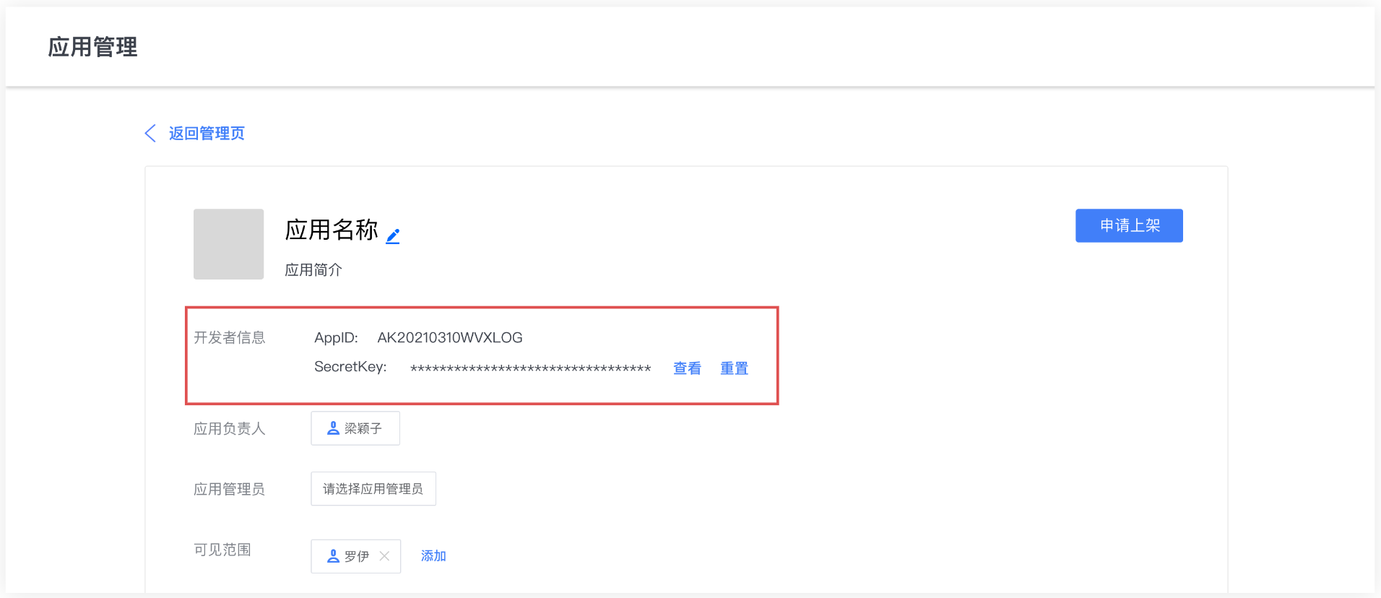
Task: Click the gray app logo placeholder
Action: [228, 244]
